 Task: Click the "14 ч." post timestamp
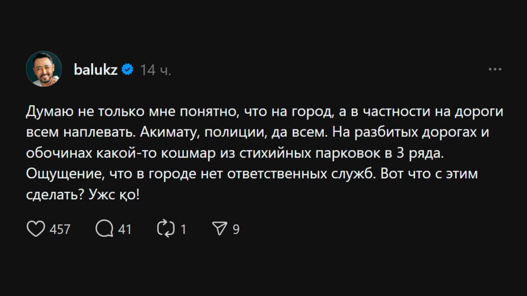coord(156,70)
